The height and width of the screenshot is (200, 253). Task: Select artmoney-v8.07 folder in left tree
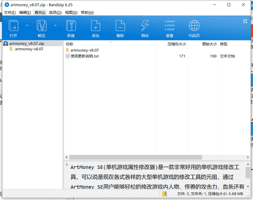29,49
